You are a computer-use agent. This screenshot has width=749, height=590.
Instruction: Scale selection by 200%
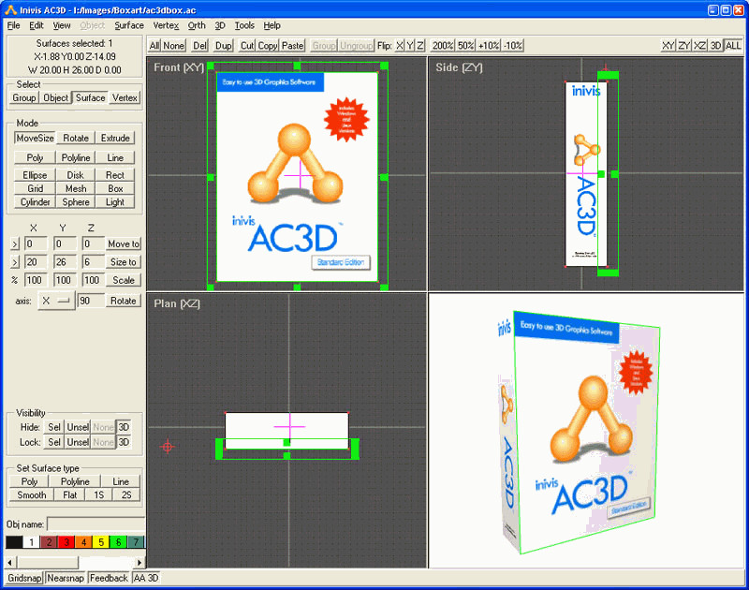tap(442, 46)
